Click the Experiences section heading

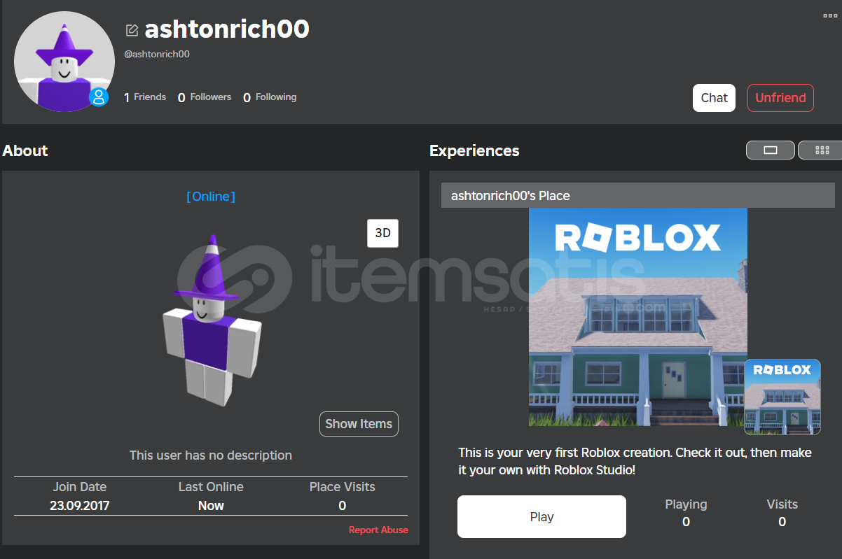[x=474, y=150]
